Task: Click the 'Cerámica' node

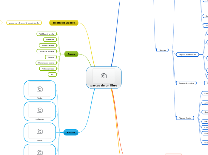Action: [50, 40]
